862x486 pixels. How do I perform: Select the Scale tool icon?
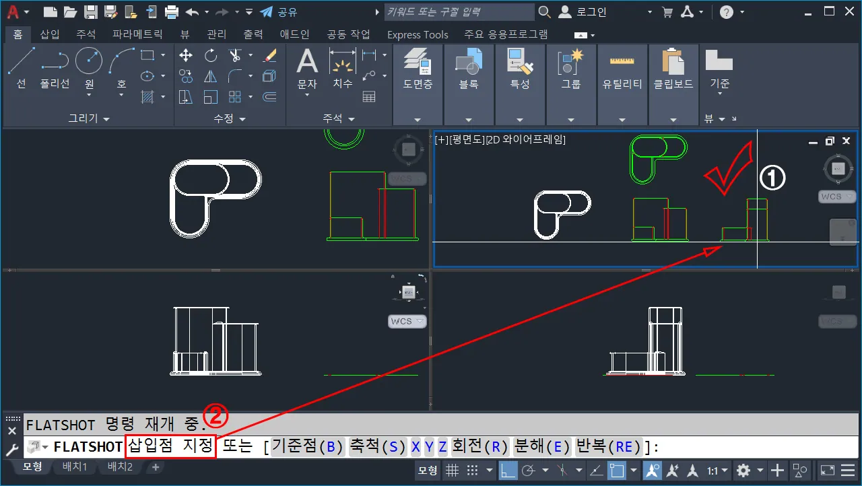[x=211, y=97]
